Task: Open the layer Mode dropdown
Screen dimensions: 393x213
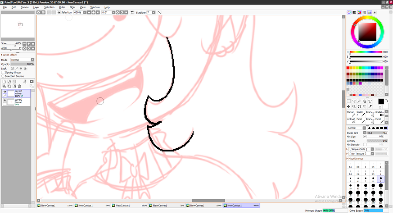Action: click(22, 60)
